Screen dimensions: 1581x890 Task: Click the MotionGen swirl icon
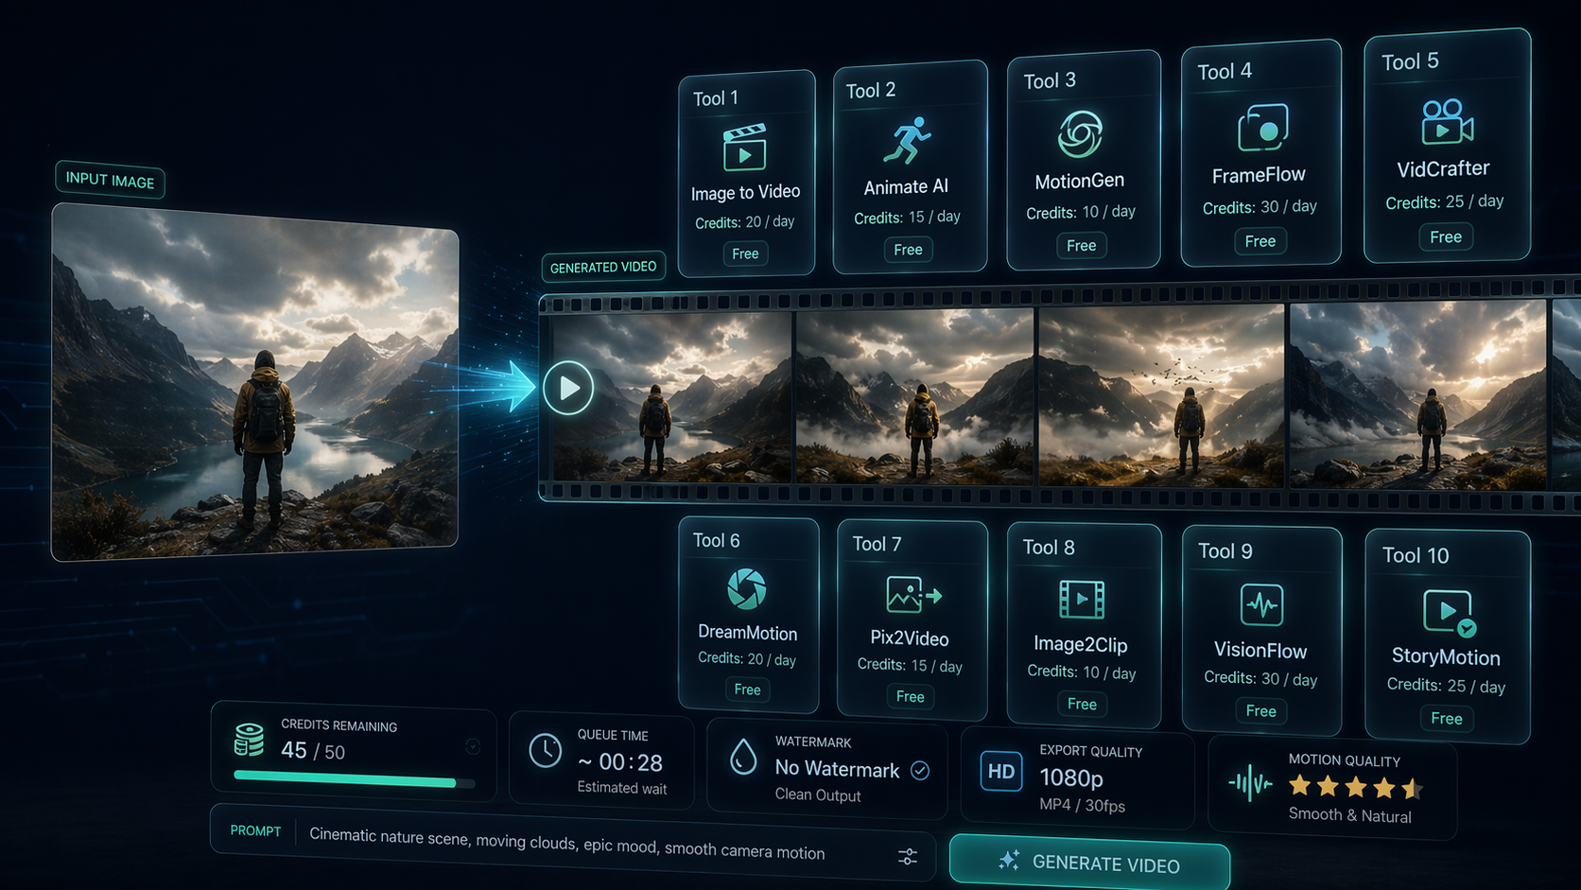point(1080,134)
